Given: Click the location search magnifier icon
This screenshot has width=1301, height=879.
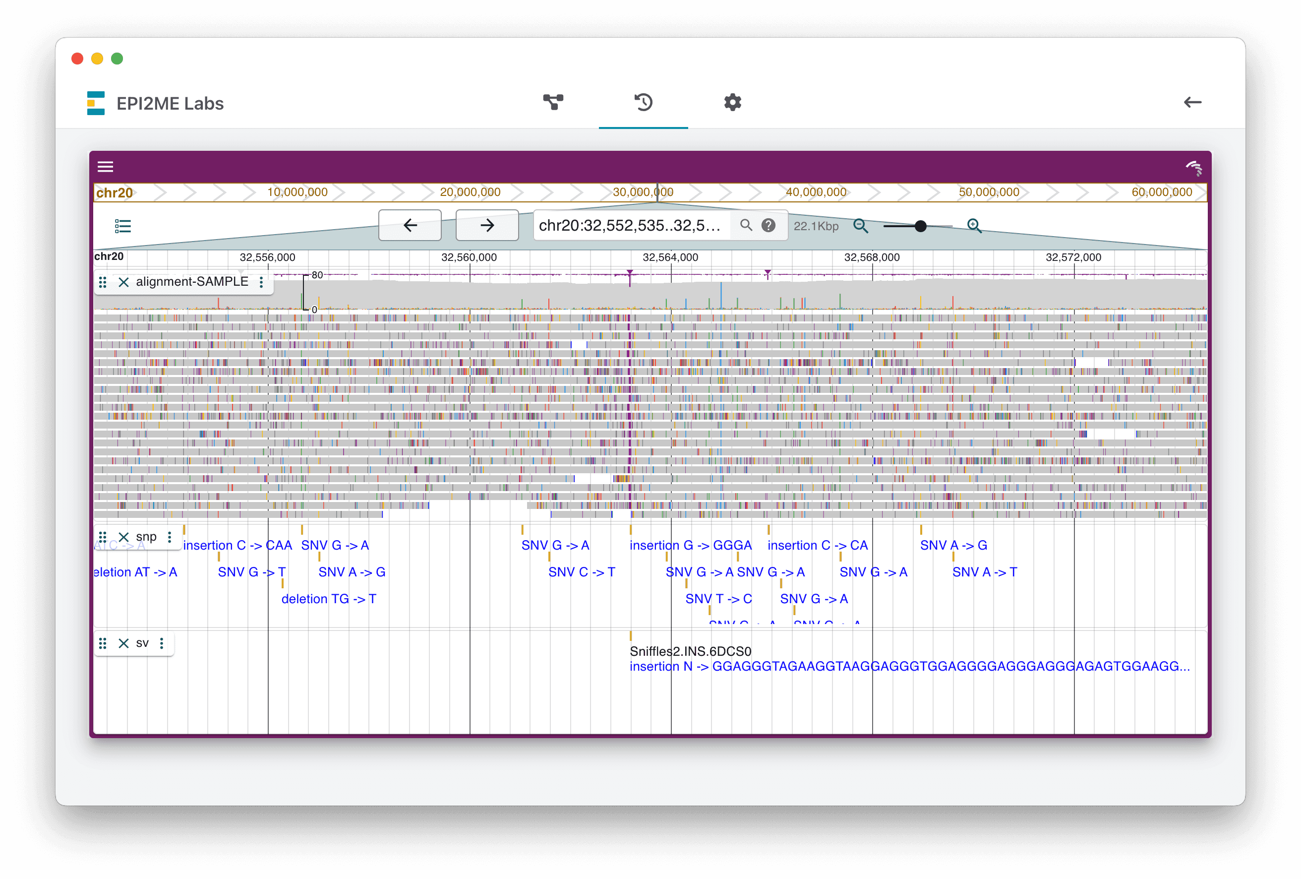Looking at the screenshot, I should click(746, 225).
